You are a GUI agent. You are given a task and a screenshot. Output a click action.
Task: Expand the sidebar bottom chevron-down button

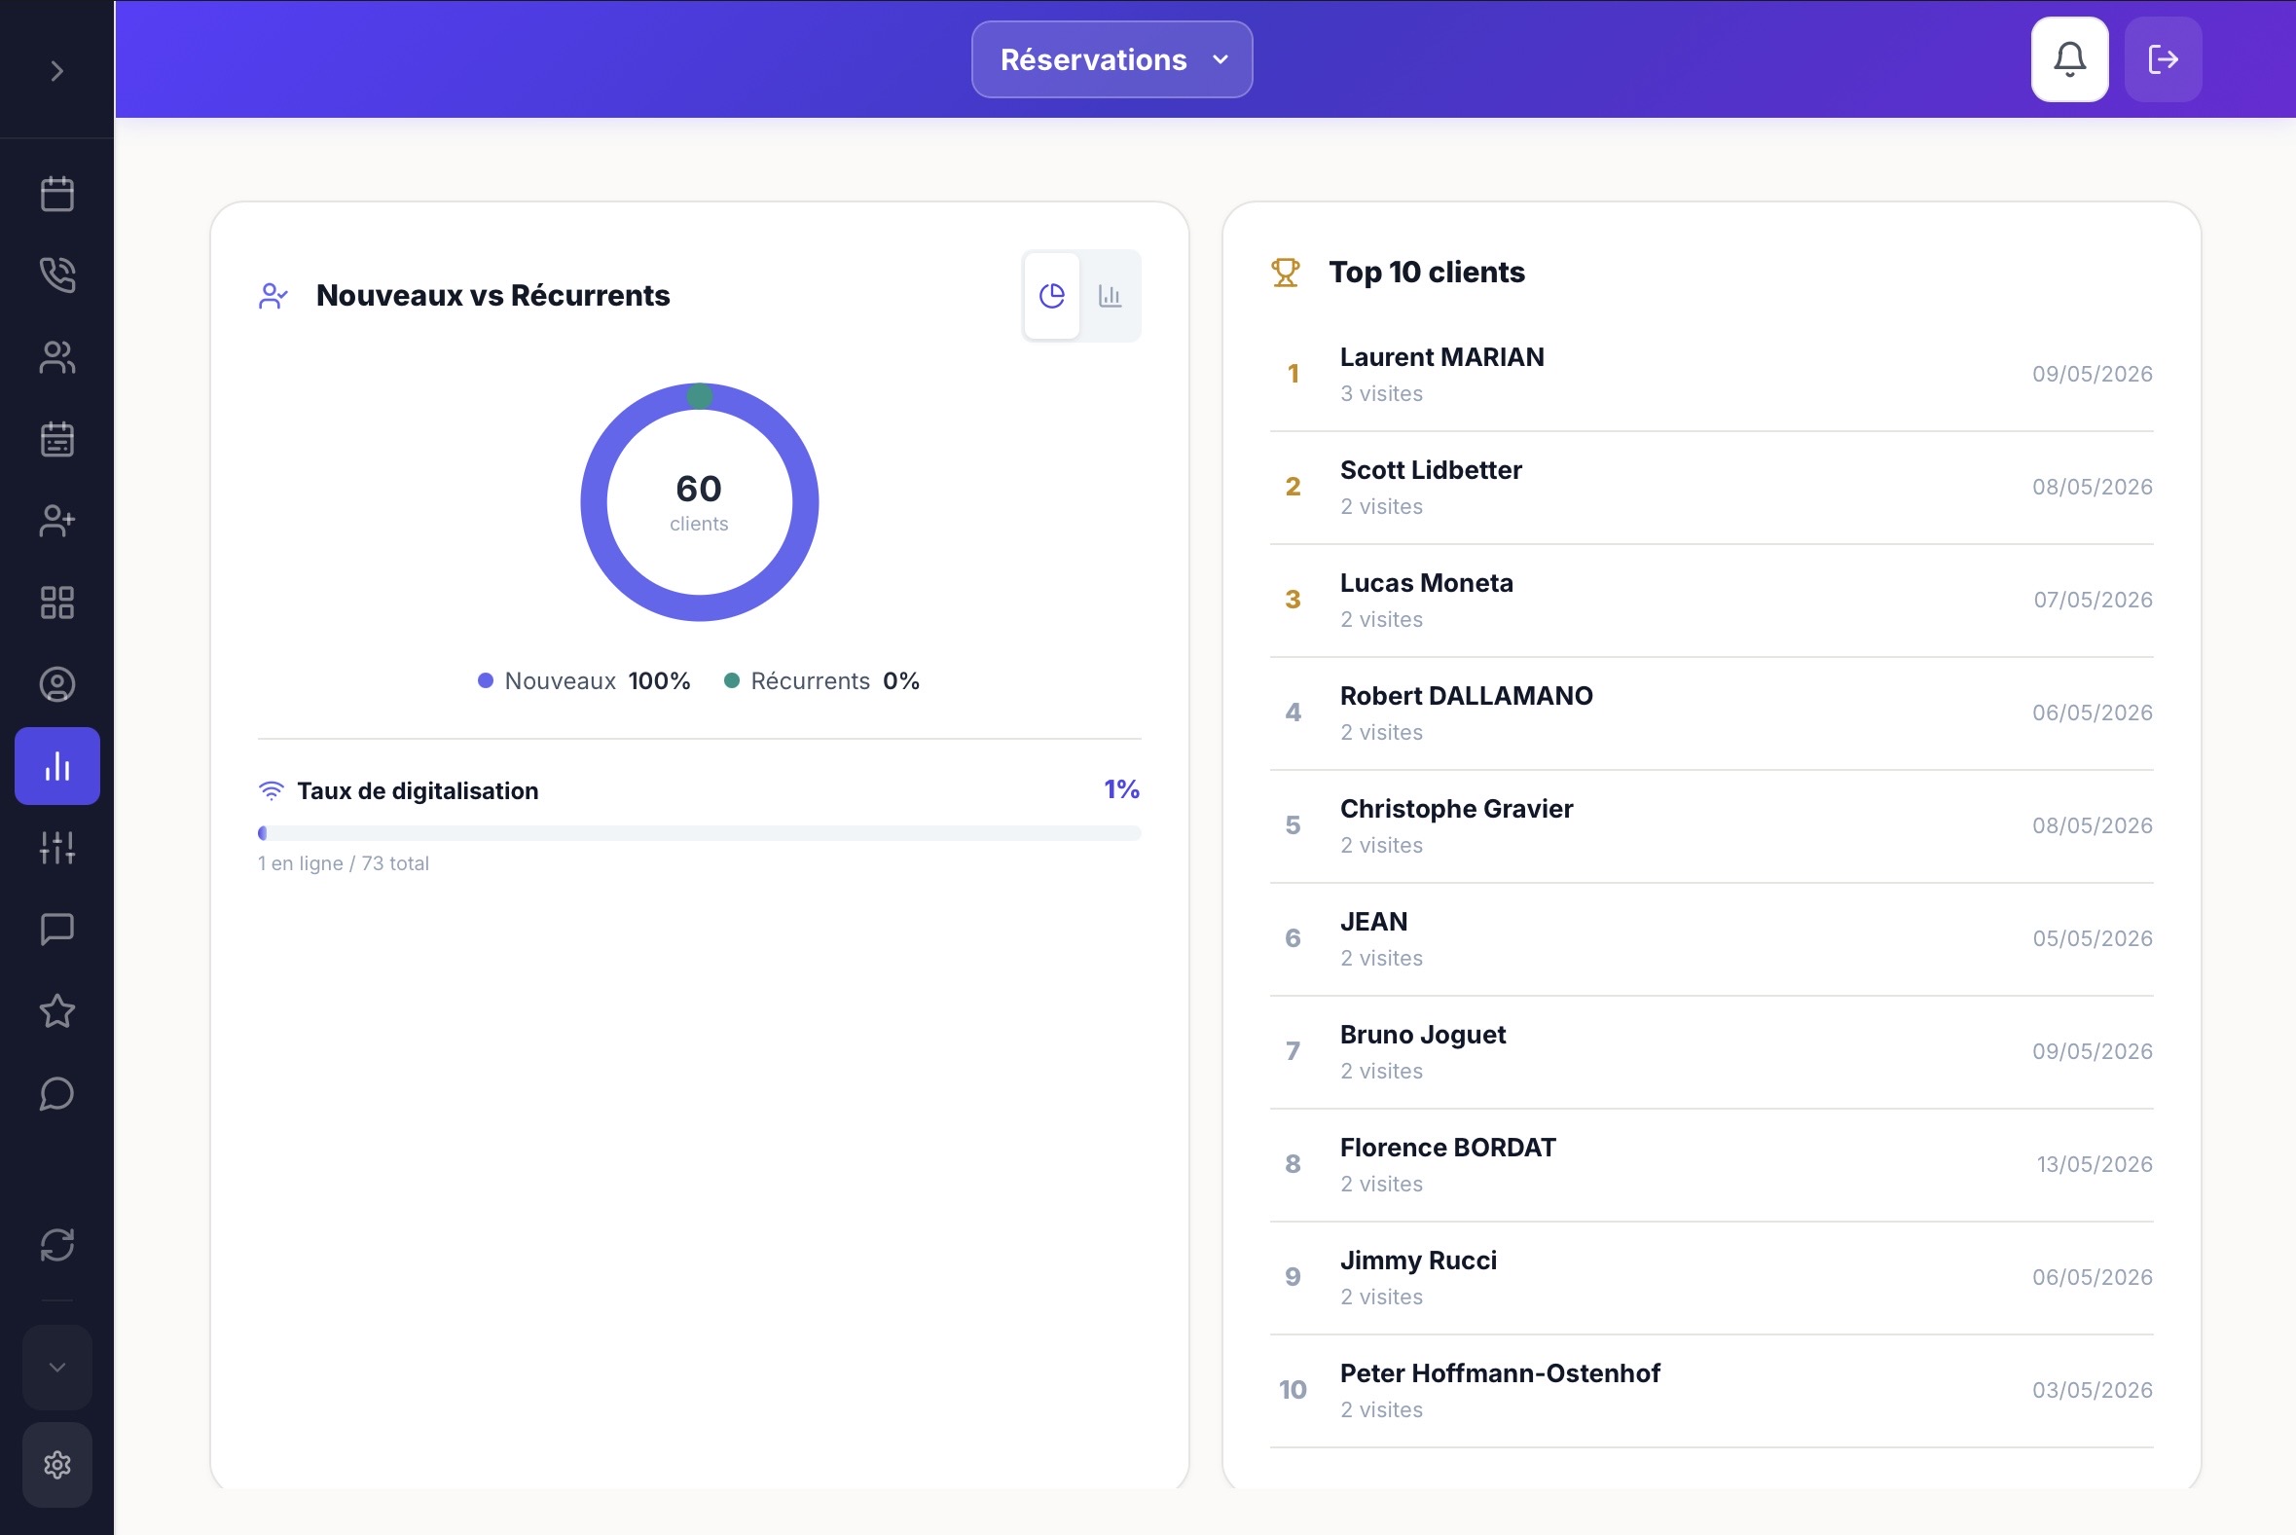pyautogui.click(x=56, y=1368)
